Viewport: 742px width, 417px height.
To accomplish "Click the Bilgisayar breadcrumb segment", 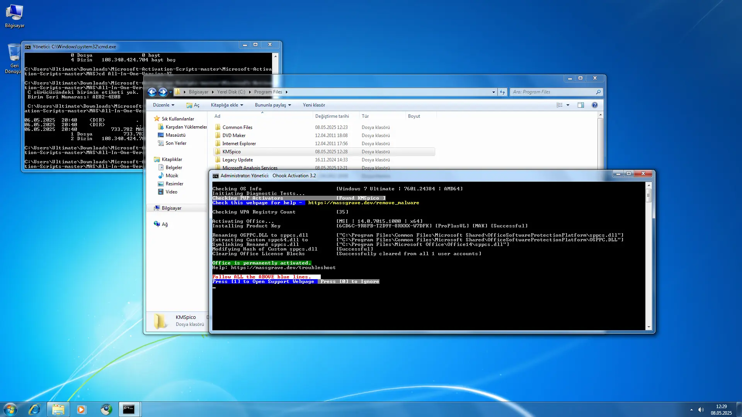I will pos(199,92).
